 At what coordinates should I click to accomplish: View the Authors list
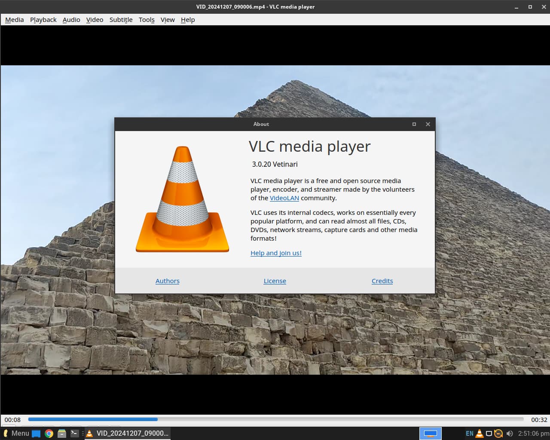coord(167,281)
